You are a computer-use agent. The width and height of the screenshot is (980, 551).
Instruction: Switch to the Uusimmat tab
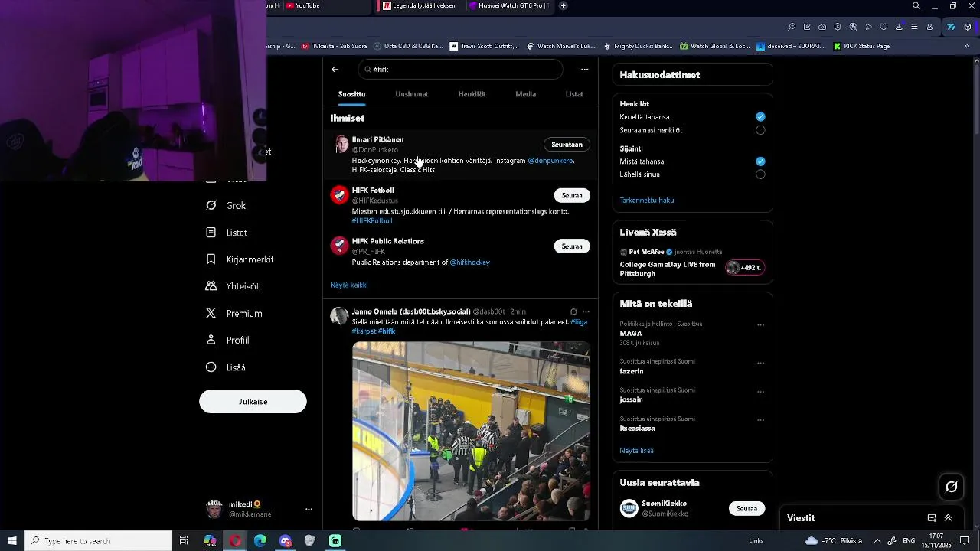click(x=412, y=94)
